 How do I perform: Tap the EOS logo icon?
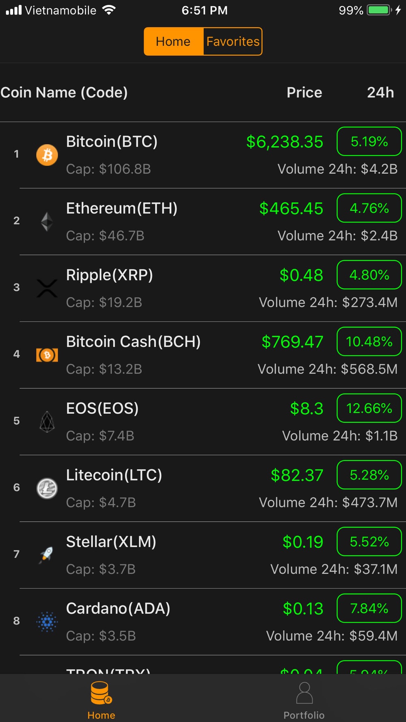click(47, 422)
